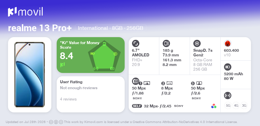Click the phone dimensions icon
260x126 pixels.
pyautogui.click(x=166, y=43)
